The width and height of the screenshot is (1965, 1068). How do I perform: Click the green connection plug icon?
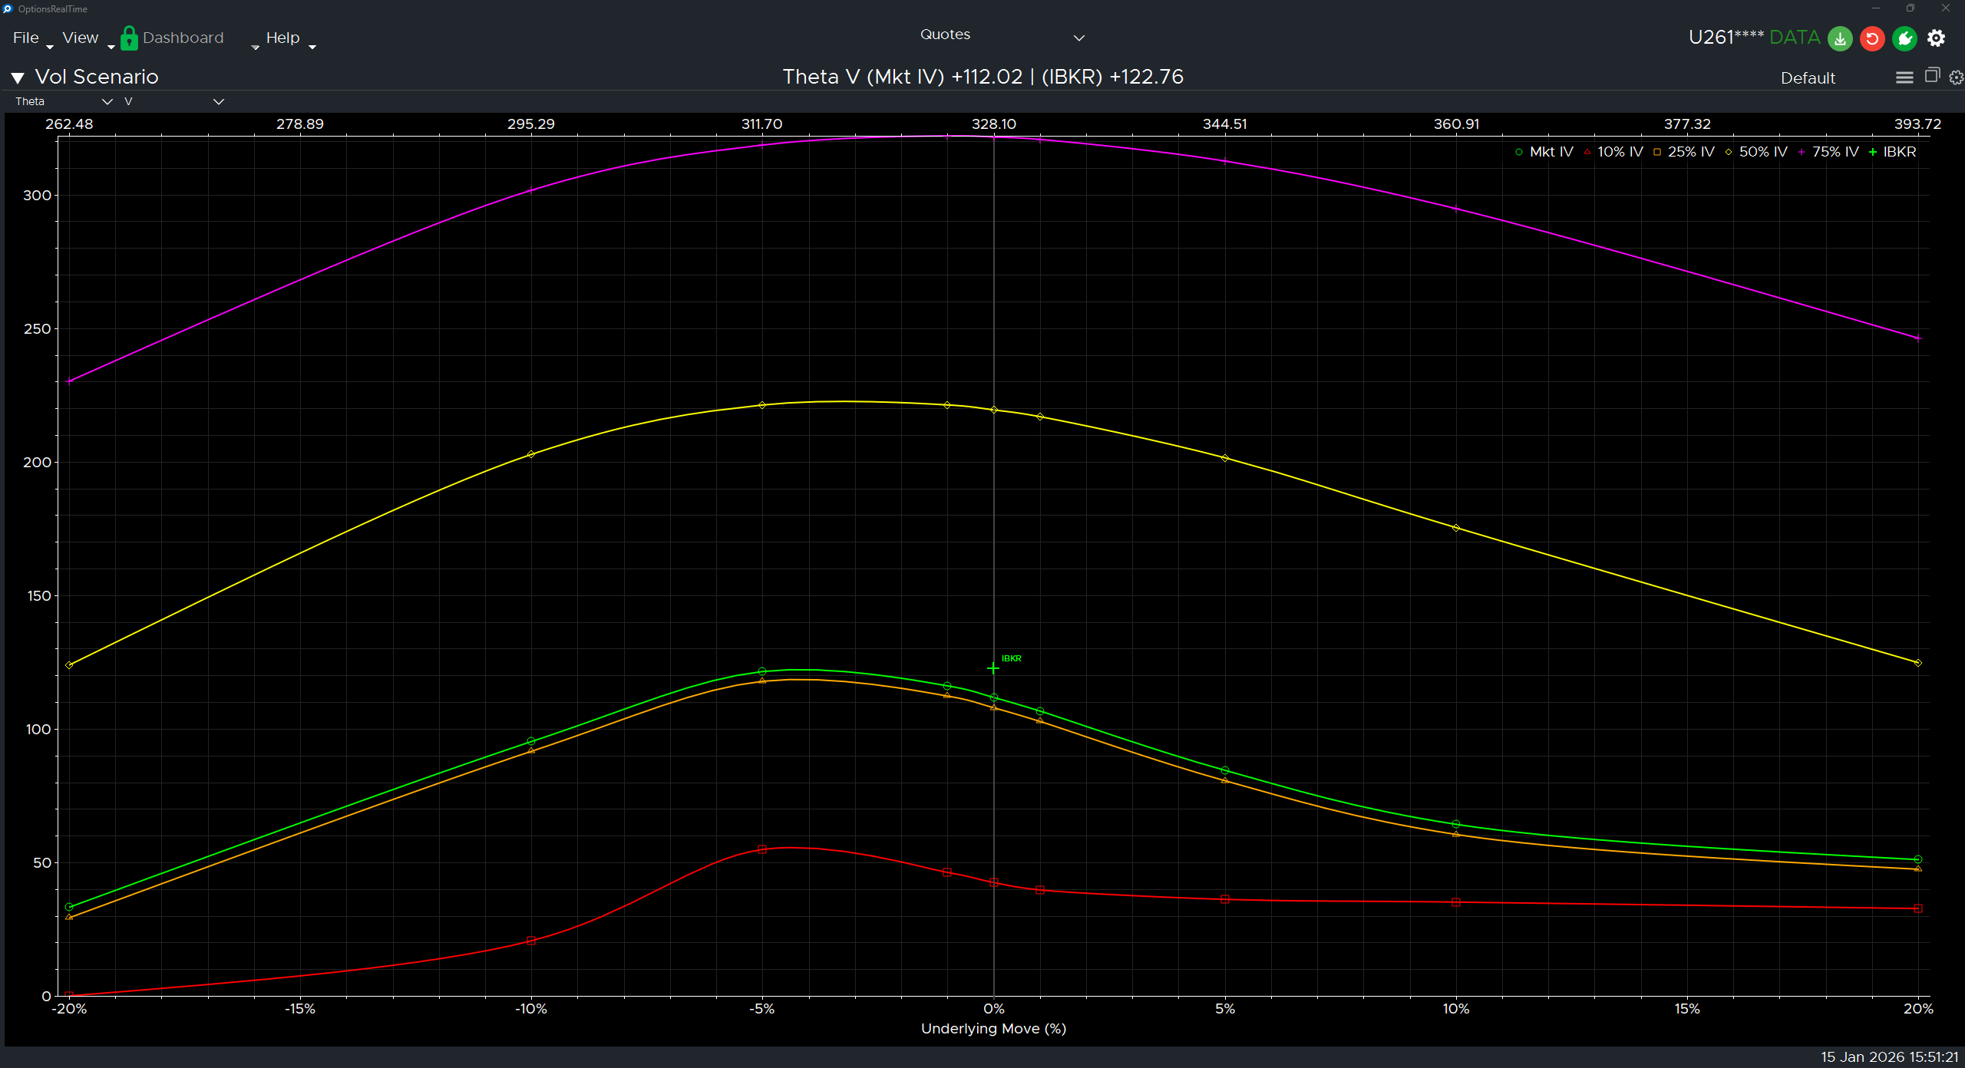pos(1905,38)
